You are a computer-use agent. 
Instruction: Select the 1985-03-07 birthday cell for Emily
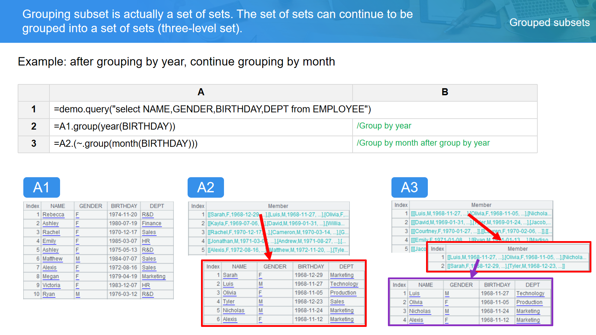(123, 241)
